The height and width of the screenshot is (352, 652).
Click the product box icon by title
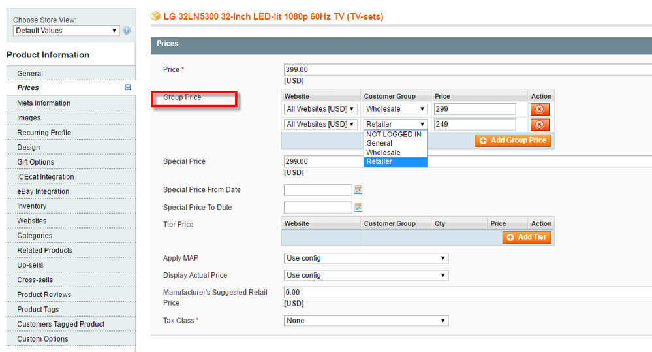(x=155, y=16)
